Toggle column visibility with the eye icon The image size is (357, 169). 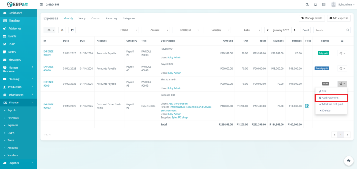click(62, 30)
